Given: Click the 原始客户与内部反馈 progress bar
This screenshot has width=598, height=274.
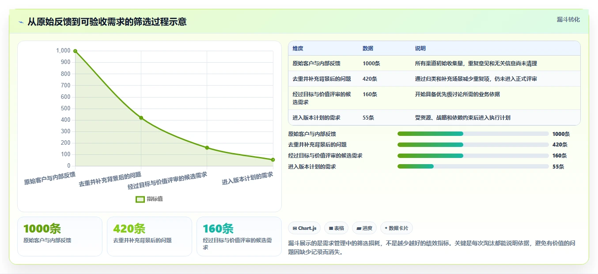Looking at the screenshot, I should (473, 134).
